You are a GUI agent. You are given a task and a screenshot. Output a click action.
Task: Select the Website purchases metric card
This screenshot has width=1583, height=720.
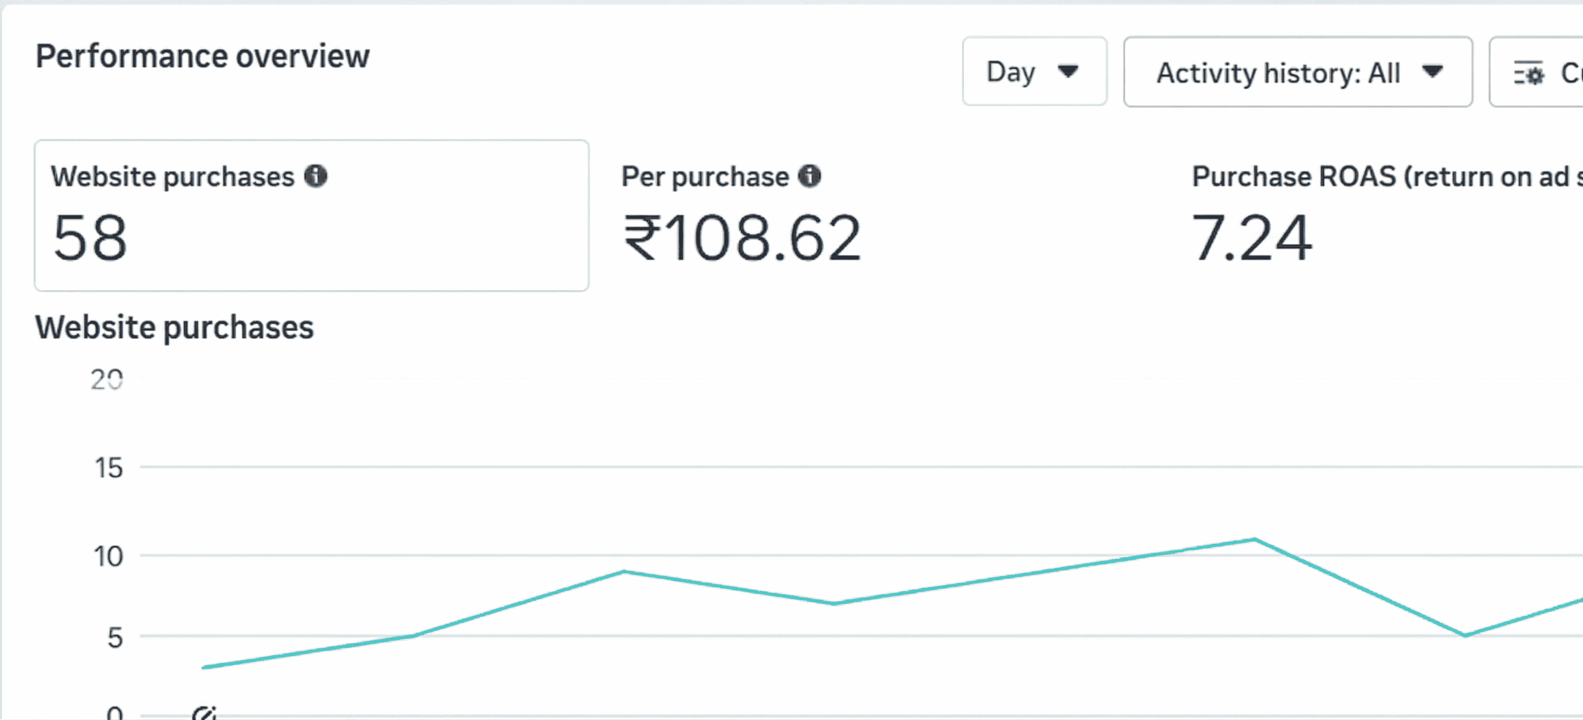click(x=312, y=215)
